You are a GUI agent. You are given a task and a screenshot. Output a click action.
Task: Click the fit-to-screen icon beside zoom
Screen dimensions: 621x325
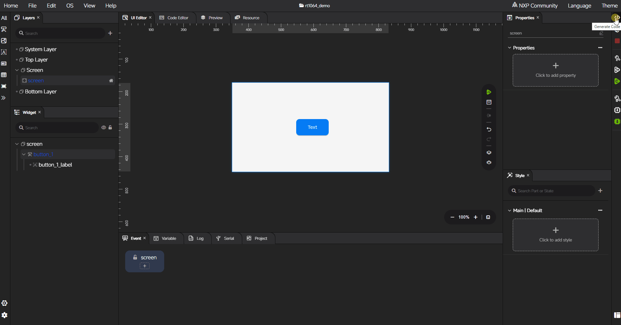(488, 217)
